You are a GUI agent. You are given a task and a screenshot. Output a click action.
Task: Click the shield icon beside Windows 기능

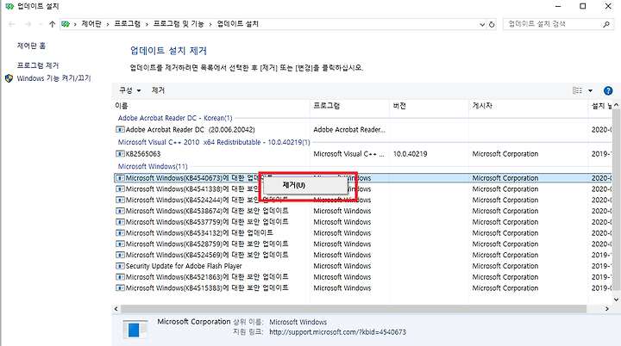[x=9, y=78]
